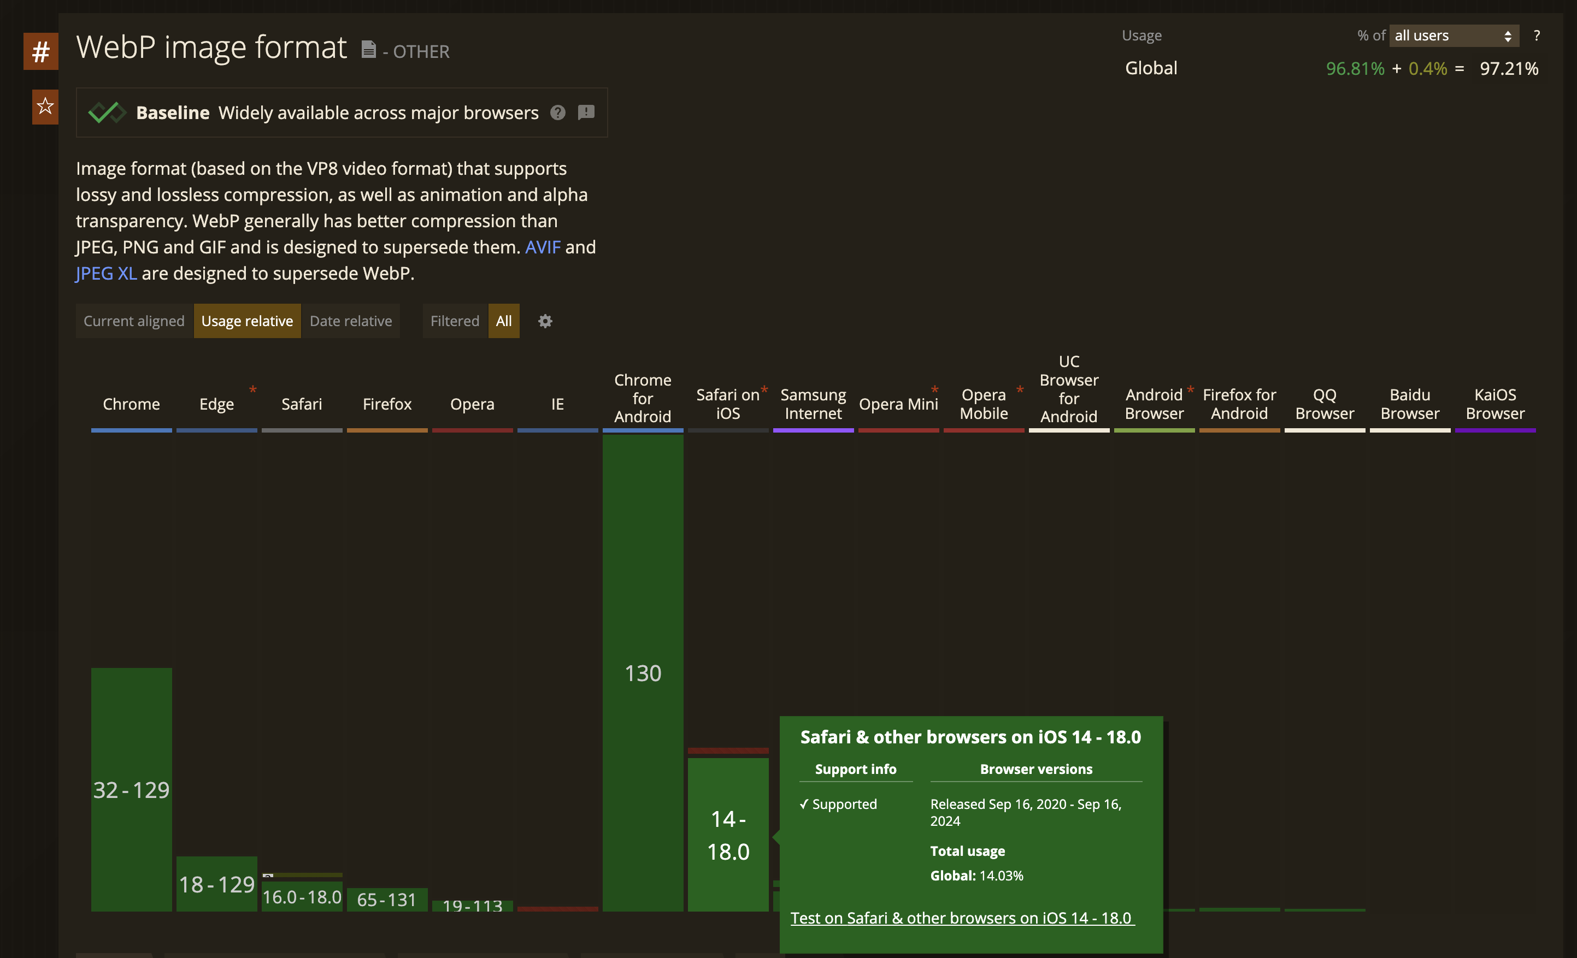Switch to Current aligned view
The width and height of the screenshot is (1577, 958).
point(134,321)
